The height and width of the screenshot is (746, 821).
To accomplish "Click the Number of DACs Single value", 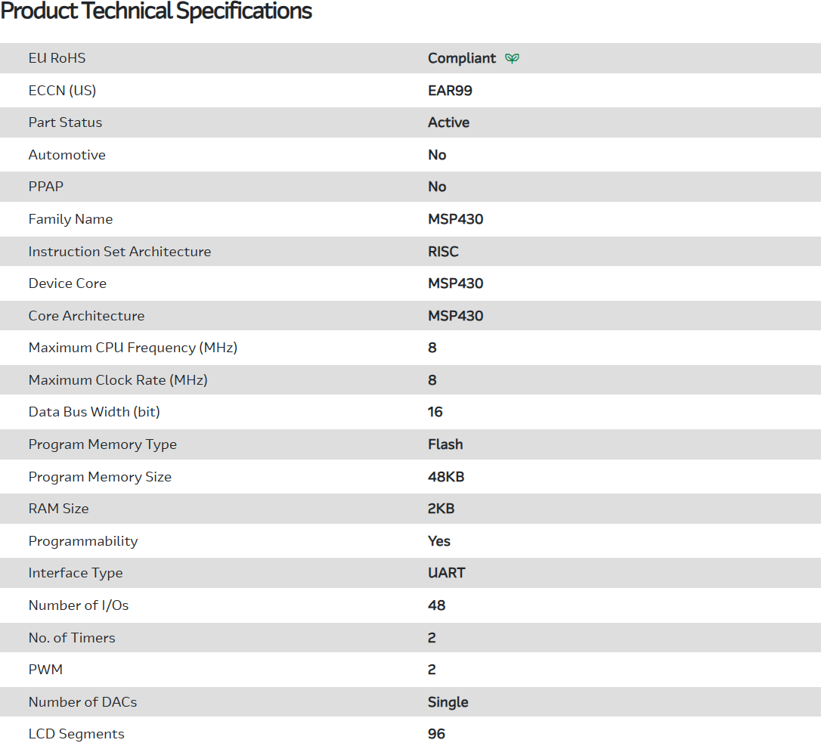I will [448, 702].
